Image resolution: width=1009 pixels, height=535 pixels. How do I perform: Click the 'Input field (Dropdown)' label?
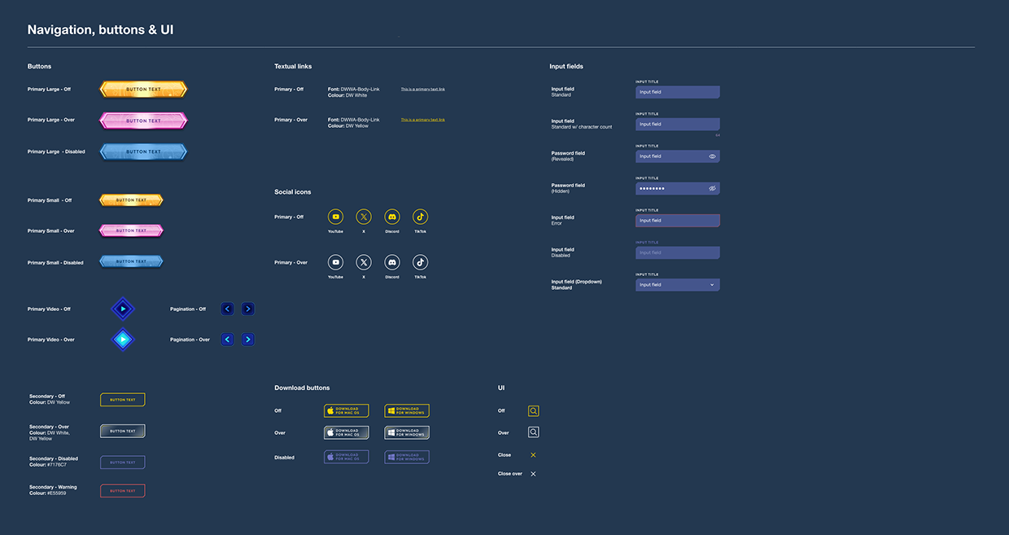tap(577, 282)
